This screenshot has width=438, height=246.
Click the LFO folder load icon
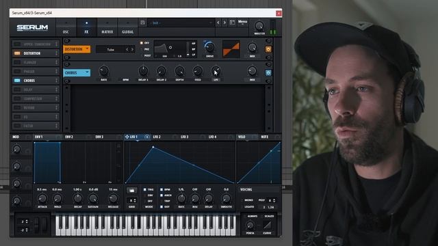pyautogui.click(x=131, y=190)
